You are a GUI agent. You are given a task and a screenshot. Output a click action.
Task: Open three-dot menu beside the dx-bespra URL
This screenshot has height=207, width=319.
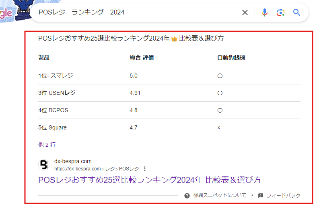pyautogui.click(x=145, y=169)
